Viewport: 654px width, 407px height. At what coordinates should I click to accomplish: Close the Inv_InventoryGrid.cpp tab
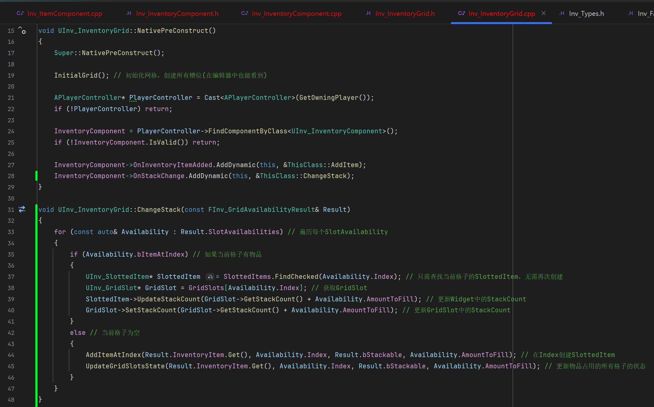pyautogui.click(x=544, y=13)
